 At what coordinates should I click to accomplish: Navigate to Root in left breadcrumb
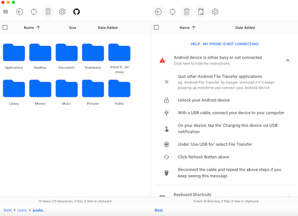point(8,210)
